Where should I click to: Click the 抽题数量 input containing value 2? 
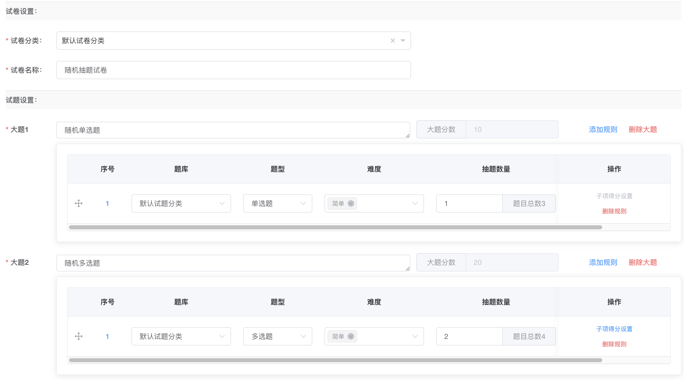click(x=469, y=336)
